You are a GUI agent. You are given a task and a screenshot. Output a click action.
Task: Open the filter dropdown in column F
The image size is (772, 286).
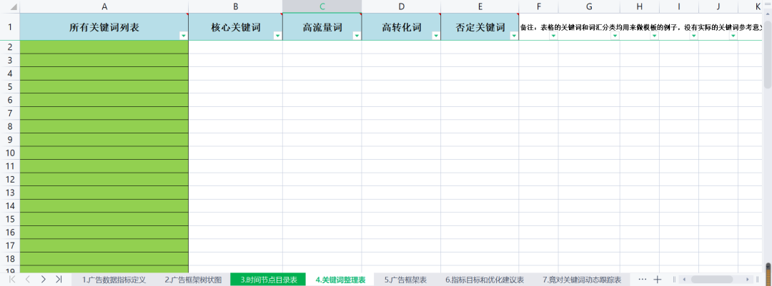click(x=553, y=36)
